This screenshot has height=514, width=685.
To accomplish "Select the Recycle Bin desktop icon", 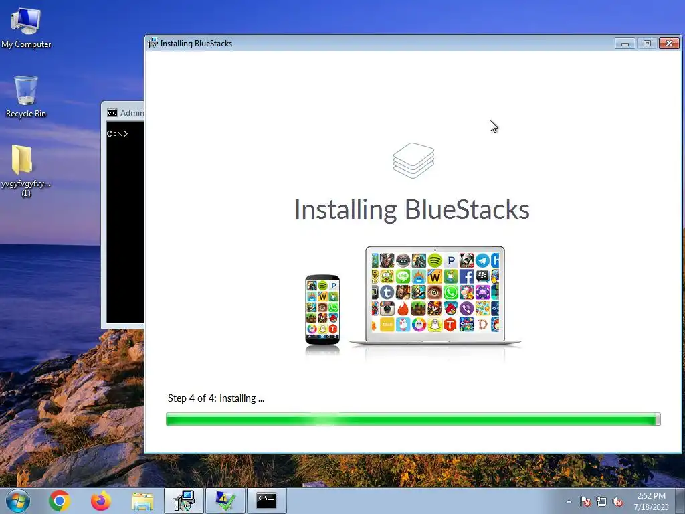I will point(26,96).
